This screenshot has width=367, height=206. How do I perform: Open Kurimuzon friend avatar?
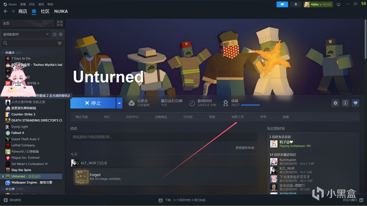[274, 162]
